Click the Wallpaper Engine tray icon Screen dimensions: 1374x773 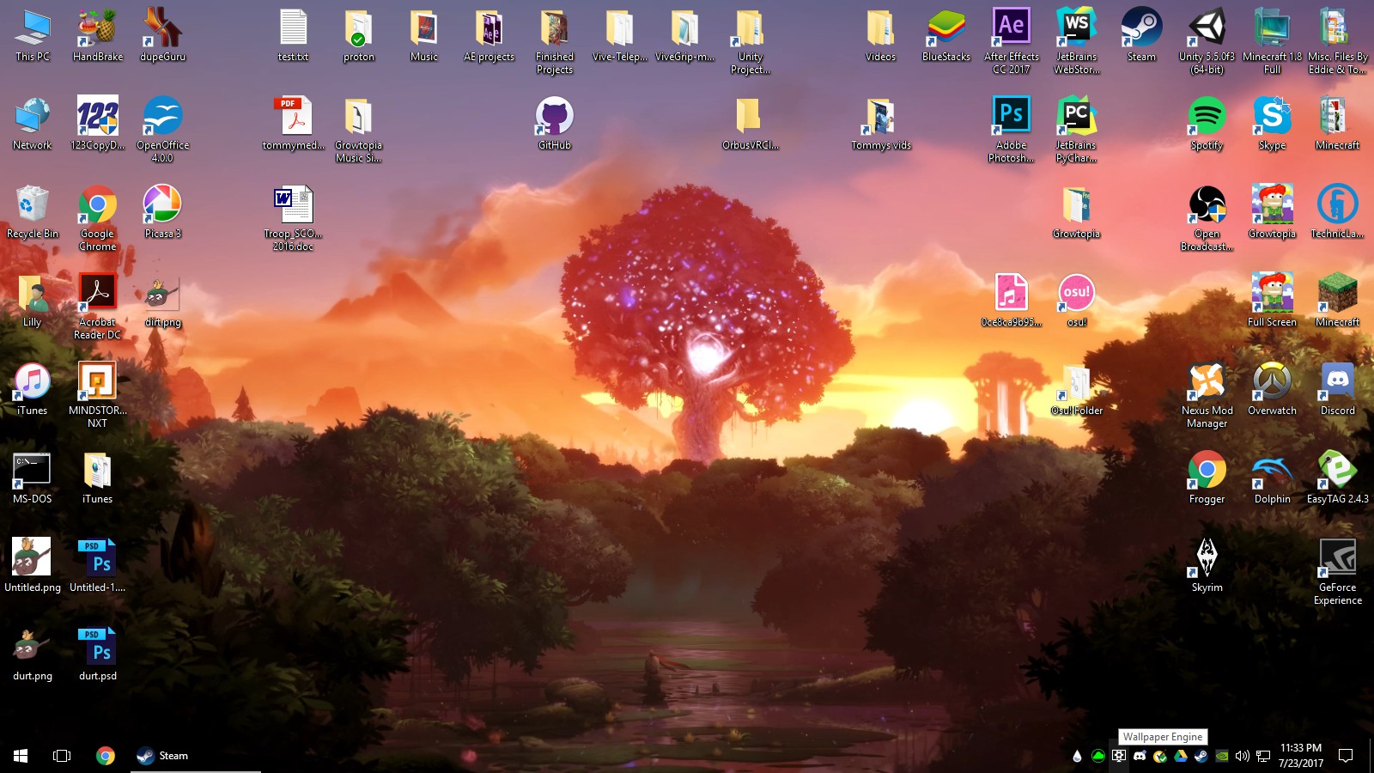click(1119, 756)
